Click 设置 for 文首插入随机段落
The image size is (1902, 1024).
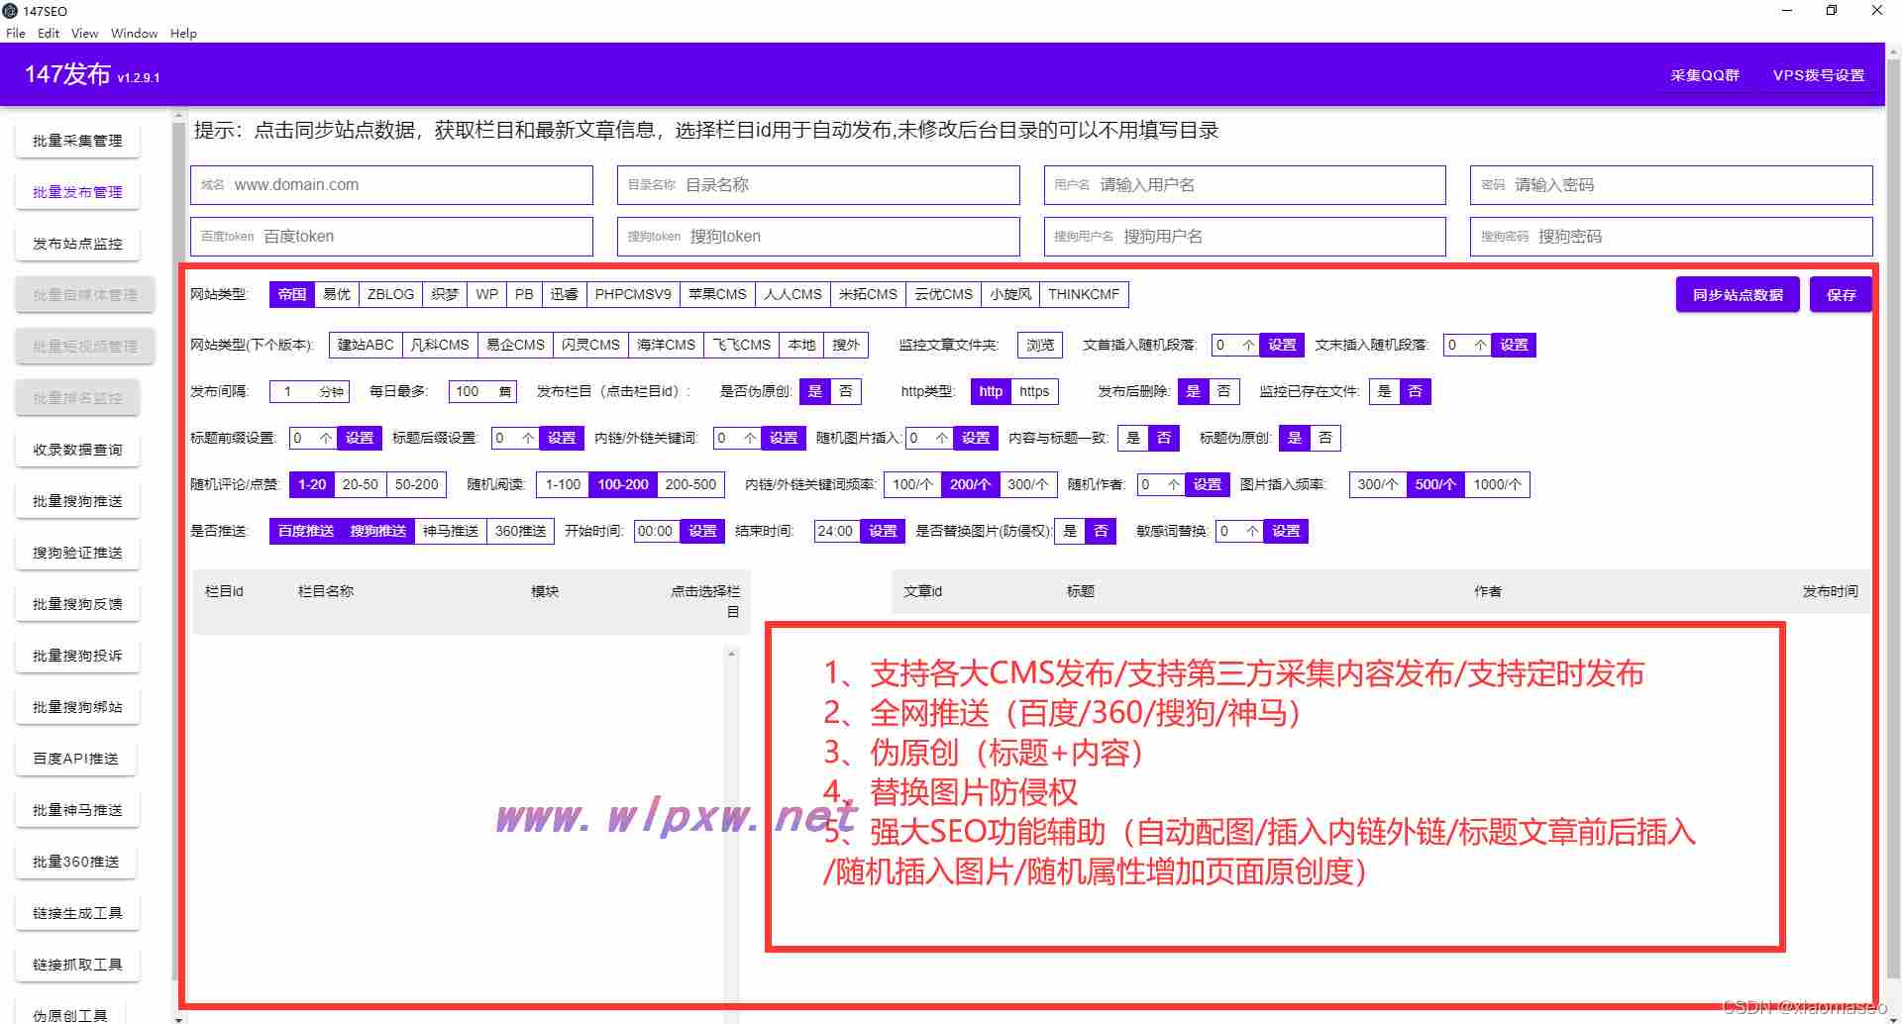tap(1282, 345)
